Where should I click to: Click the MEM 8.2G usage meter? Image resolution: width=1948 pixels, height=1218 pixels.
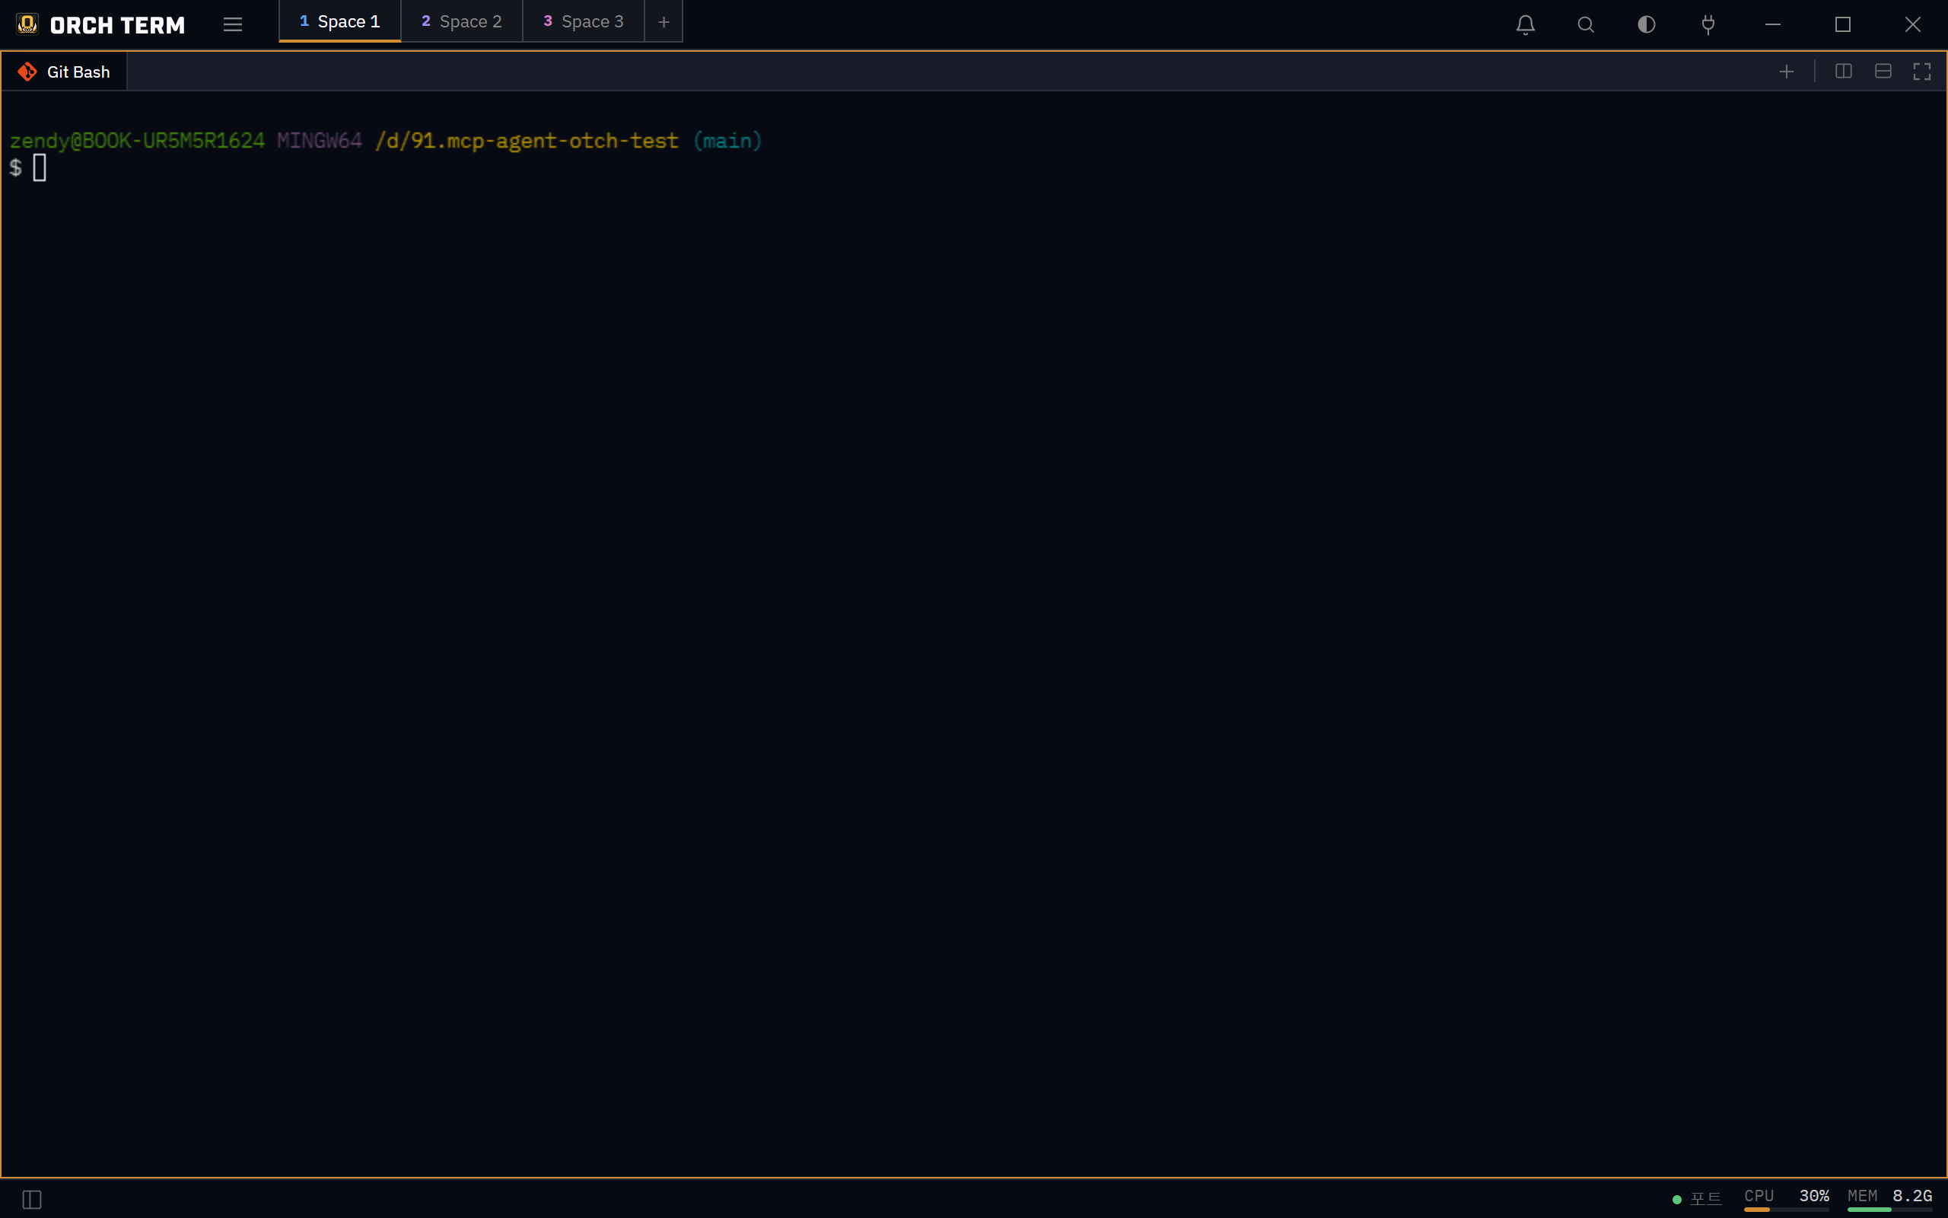coord(1890,1199)
